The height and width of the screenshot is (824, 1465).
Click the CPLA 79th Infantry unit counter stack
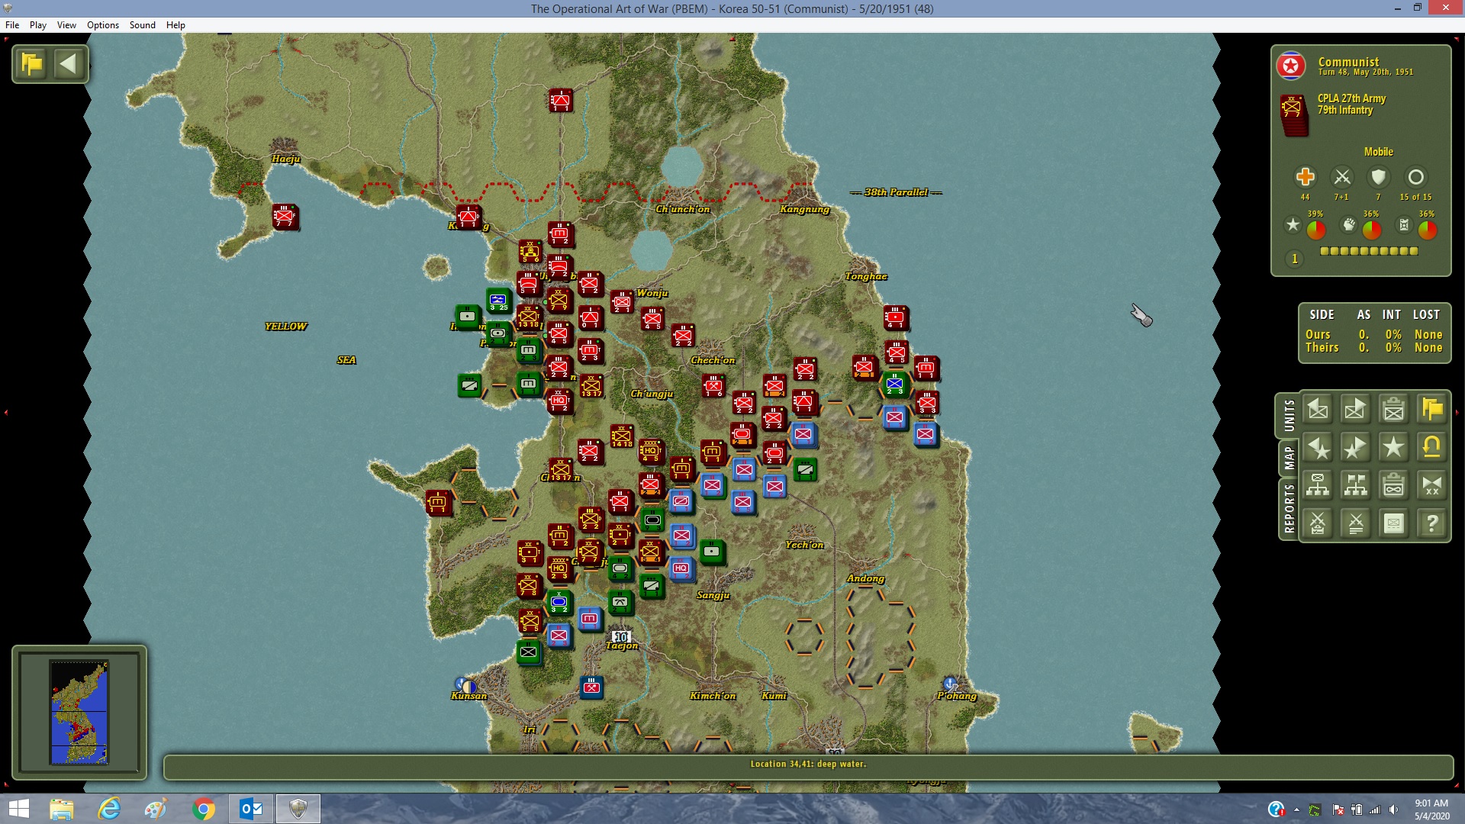(1293, 114)
